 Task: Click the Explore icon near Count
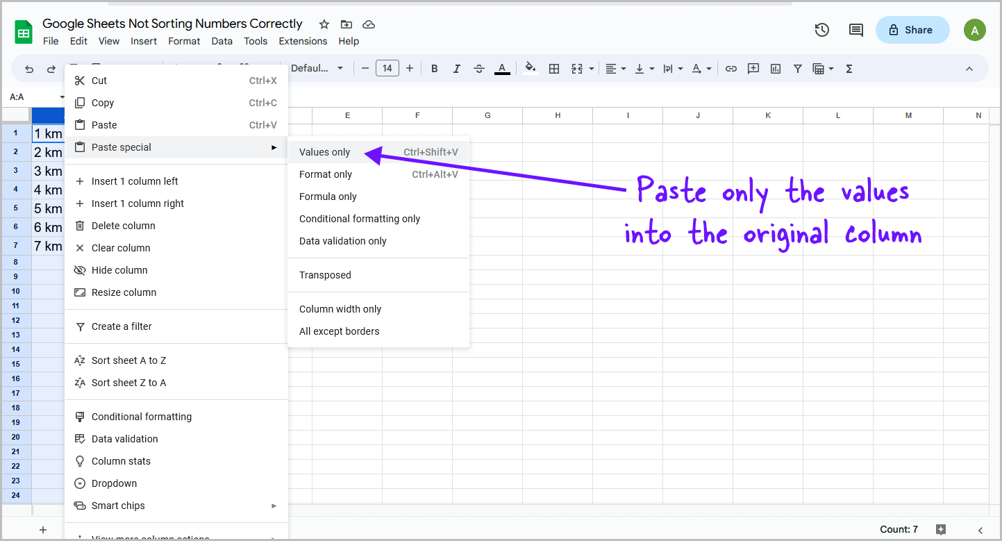(x=941, y=529)
